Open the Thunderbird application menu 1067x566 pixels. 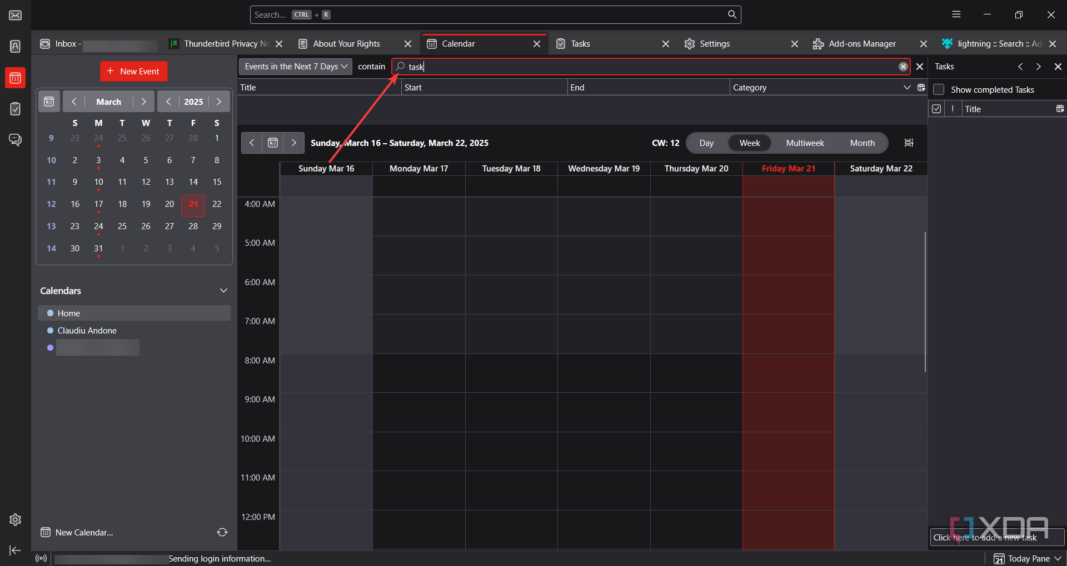(956, 14)
